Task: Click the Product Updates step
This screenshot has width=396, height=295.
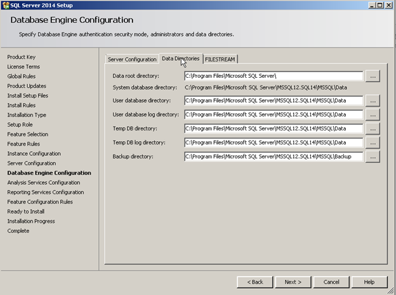Action: [x=27, y=86]
